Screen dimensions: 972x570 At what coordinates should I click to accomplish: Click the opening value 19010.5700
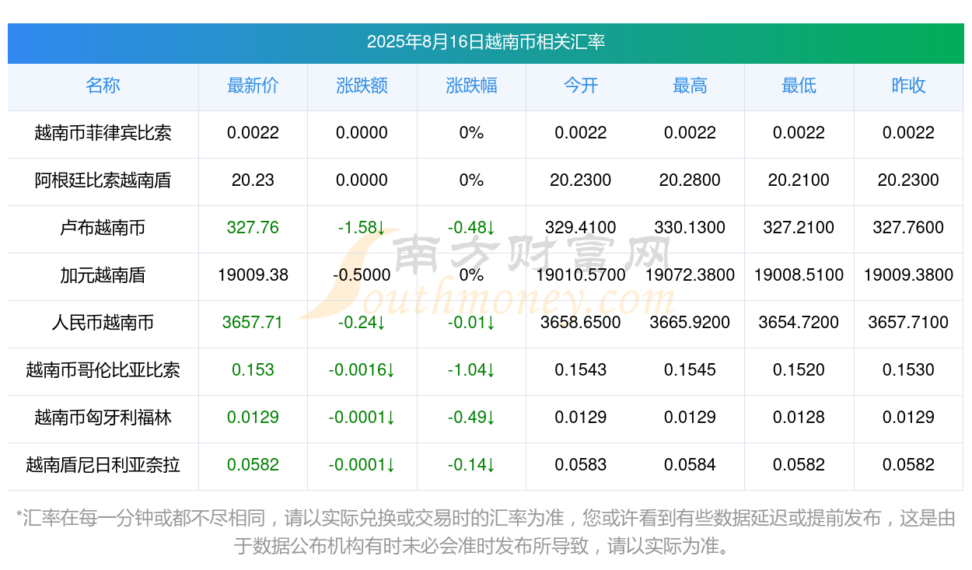[581, 275]
